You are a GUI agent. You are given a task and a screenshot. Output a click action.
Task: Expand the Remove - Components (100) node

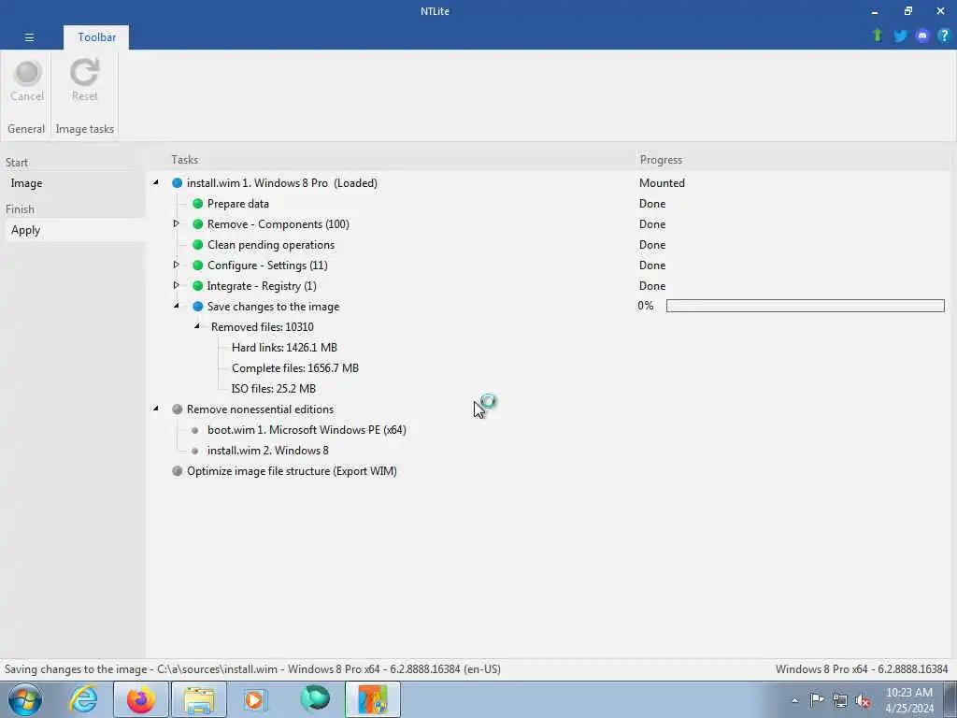[x=177, y=223]
